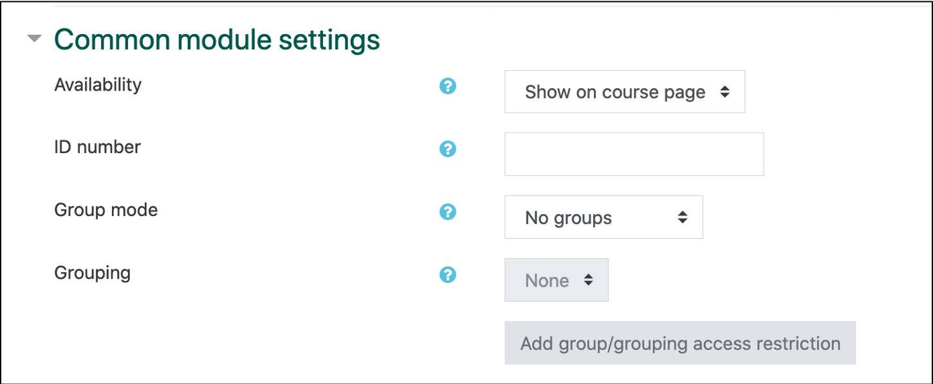Open help for the Grouping setting

[x=448, y=274]
